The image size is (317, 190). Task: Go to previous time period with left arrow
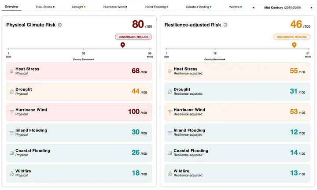click(x=253, y=7)
